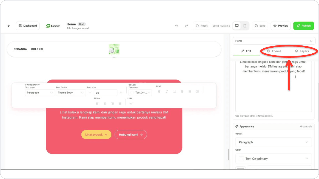This screenshot has width=319, height=179.
Task: Toggle underline formatting
Action: tap(175, 92)
